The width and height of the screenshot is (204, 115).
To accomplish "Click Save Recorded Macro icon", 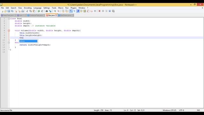I will pyautogui.click(x=113, y=11).
